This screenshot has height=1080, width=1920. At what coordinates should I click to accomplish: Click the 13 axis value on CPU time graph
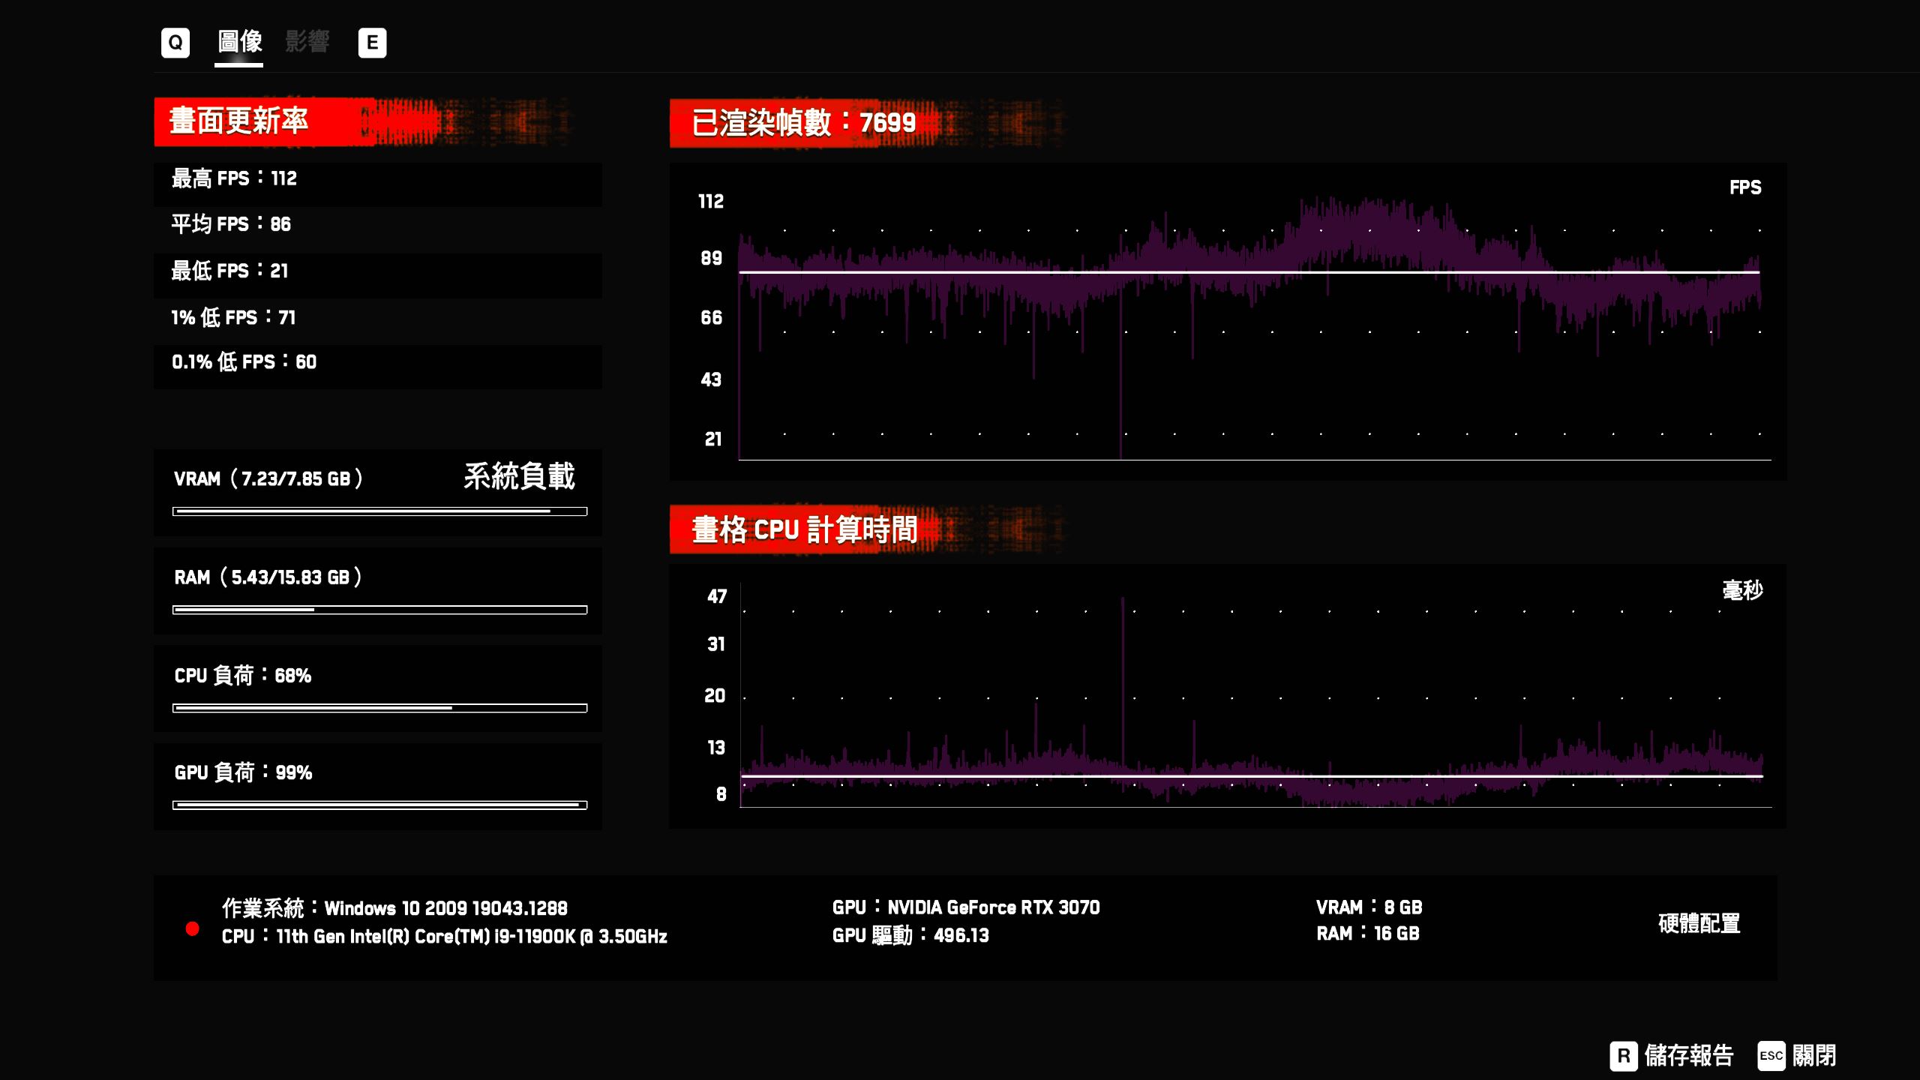pyautogui.click(x=716, y=747)
